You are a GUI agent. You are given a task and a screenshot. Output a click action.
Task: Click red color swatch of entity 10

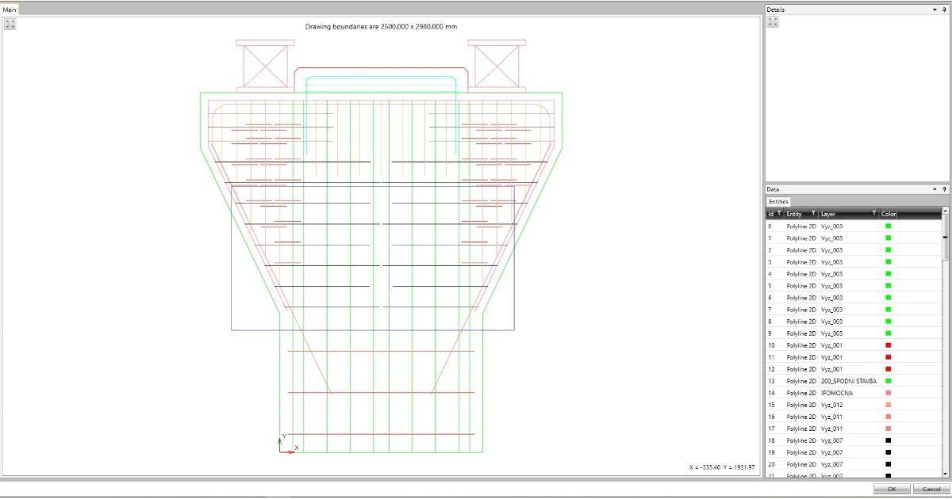coord(888,345)
